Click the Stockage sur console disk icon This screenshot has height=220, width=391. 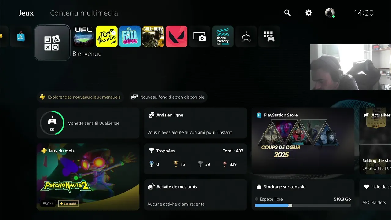point(259,187)
